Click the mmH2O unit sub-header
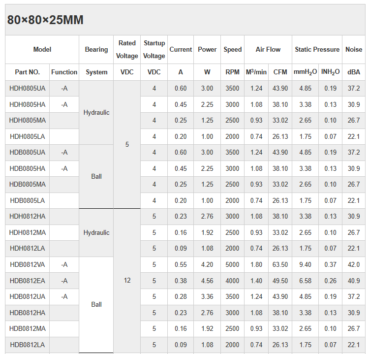The height and width of the screenshot is (354, 369). pos(305,72)
